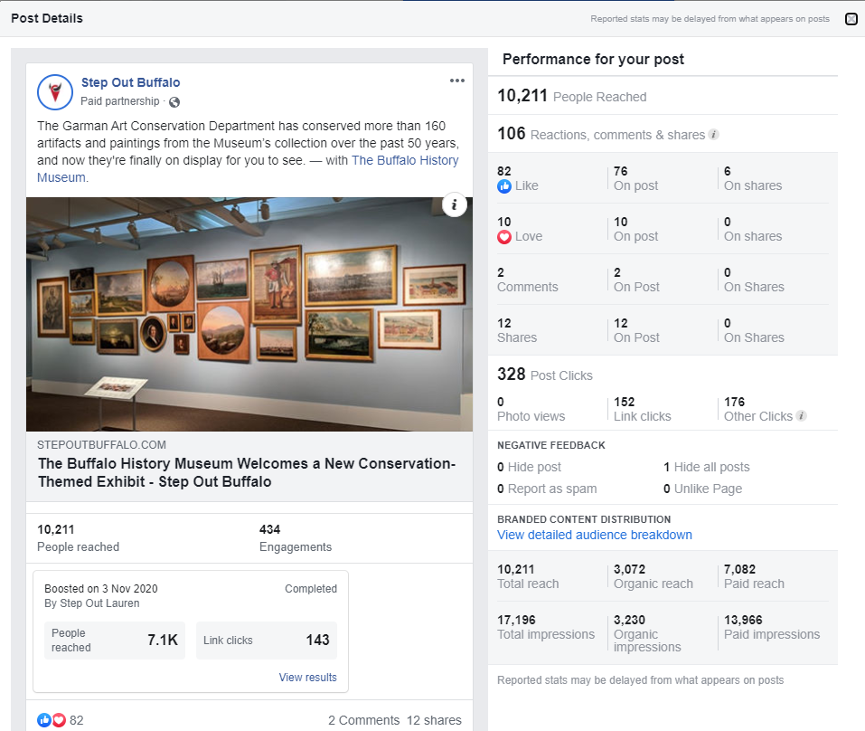Click the 2 Comments count below post
The image size is (865, 731).
363,720
